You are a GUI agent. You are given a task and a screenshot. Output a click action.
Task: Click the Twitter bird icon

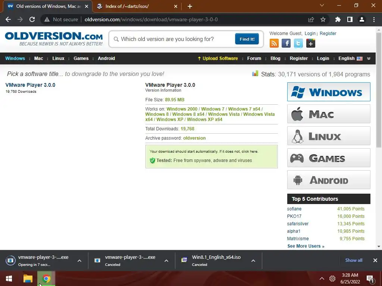tap(298, 44)
